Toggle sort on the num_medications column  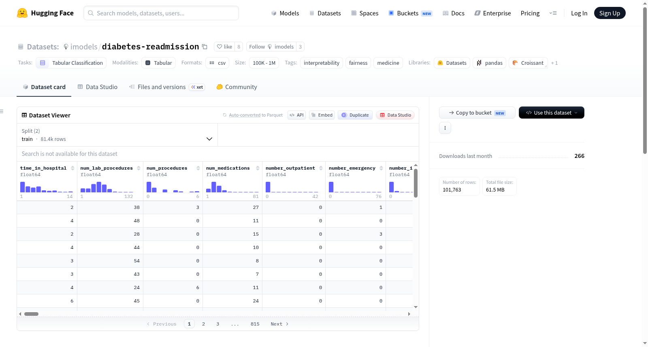(258, 168)
